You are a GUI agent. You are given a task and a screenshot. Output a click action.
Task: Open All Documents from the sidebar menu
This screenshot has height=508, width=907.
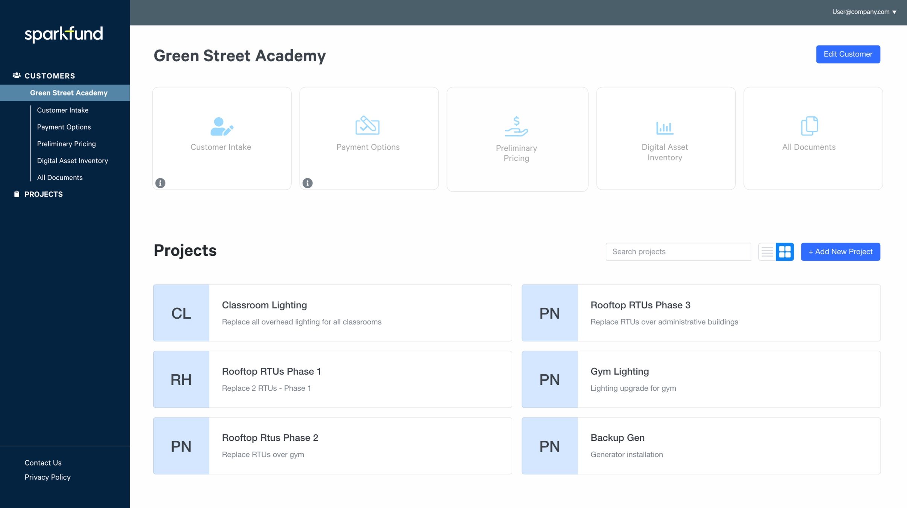pos(60,177)
